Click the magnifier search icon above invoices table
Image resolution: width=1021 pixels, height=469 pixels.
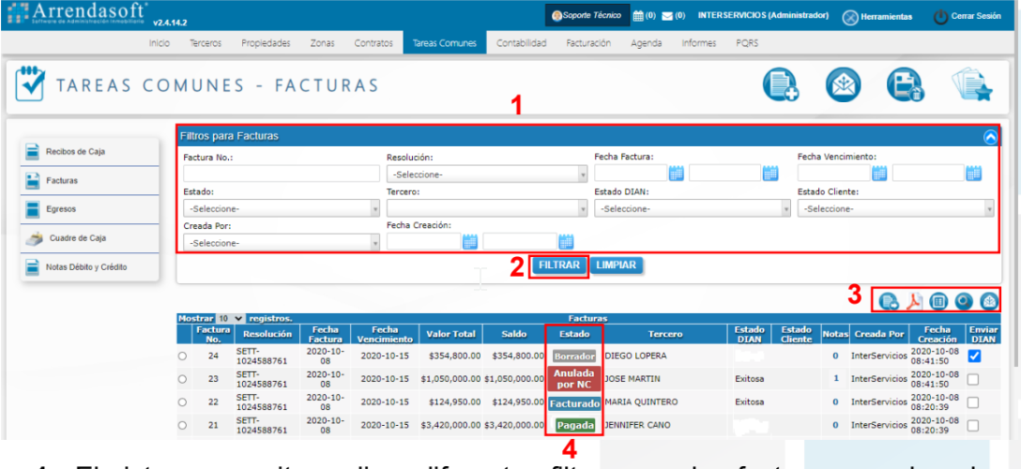tap(964, 300)
